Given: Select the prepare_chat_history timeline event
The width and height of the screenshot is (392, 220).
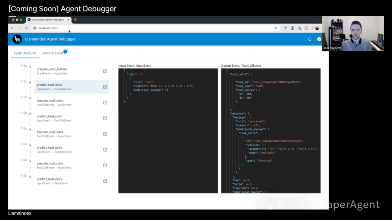Looking at the screenshot, I should point(52,71).
